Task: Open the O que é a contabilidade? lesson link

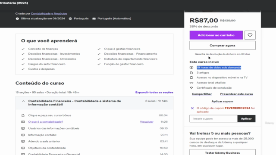Action: click(46, 122)
